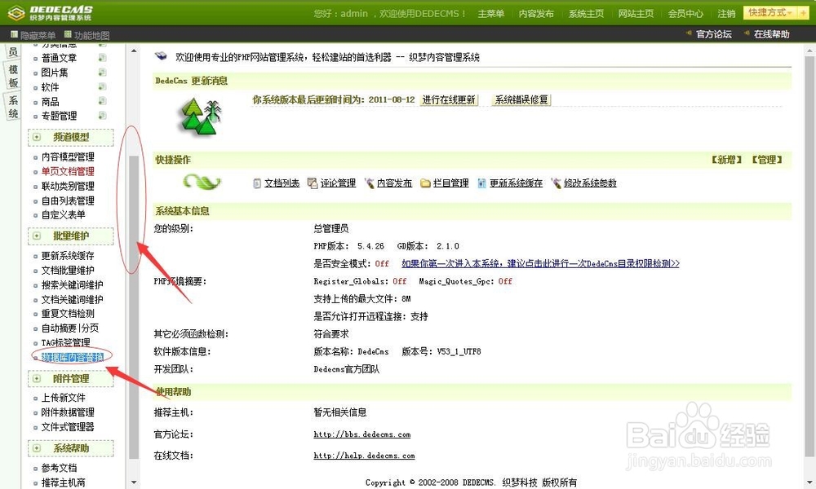Open 文档批量维护 in sidebar
This screenshot has height=489, width=816.
[68, 271]
